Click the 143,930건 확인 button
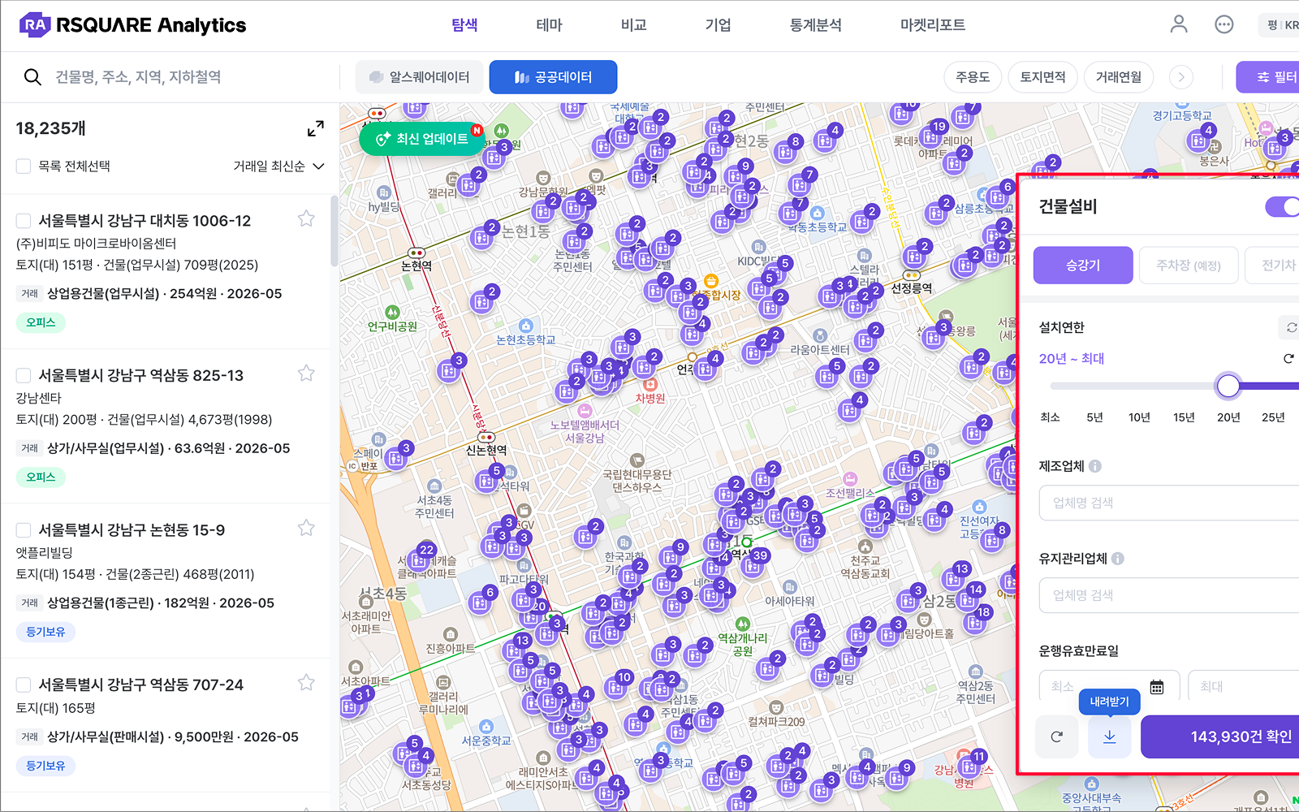1299x812 pixels. pyautogui.click(x=1219, y=736)
